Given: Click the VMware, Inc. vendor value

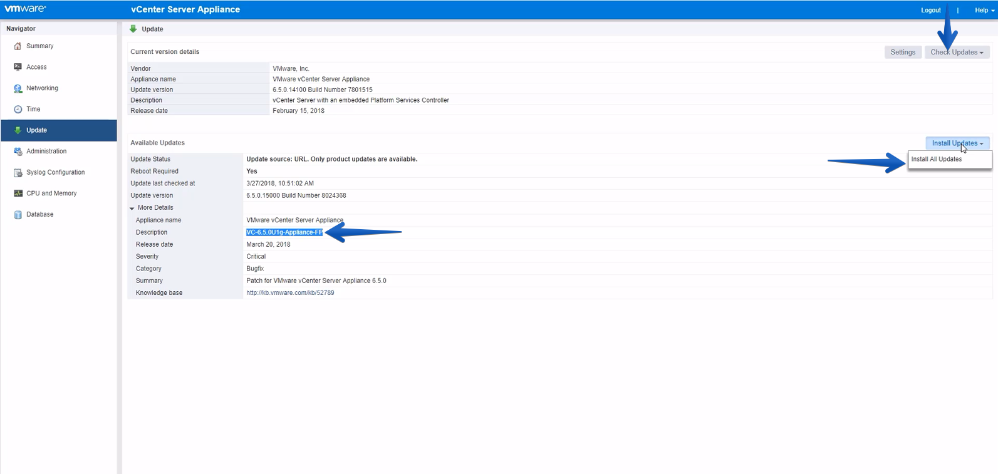Looking at the screenshot, I should pyautogui.click(x=291, y=69).
